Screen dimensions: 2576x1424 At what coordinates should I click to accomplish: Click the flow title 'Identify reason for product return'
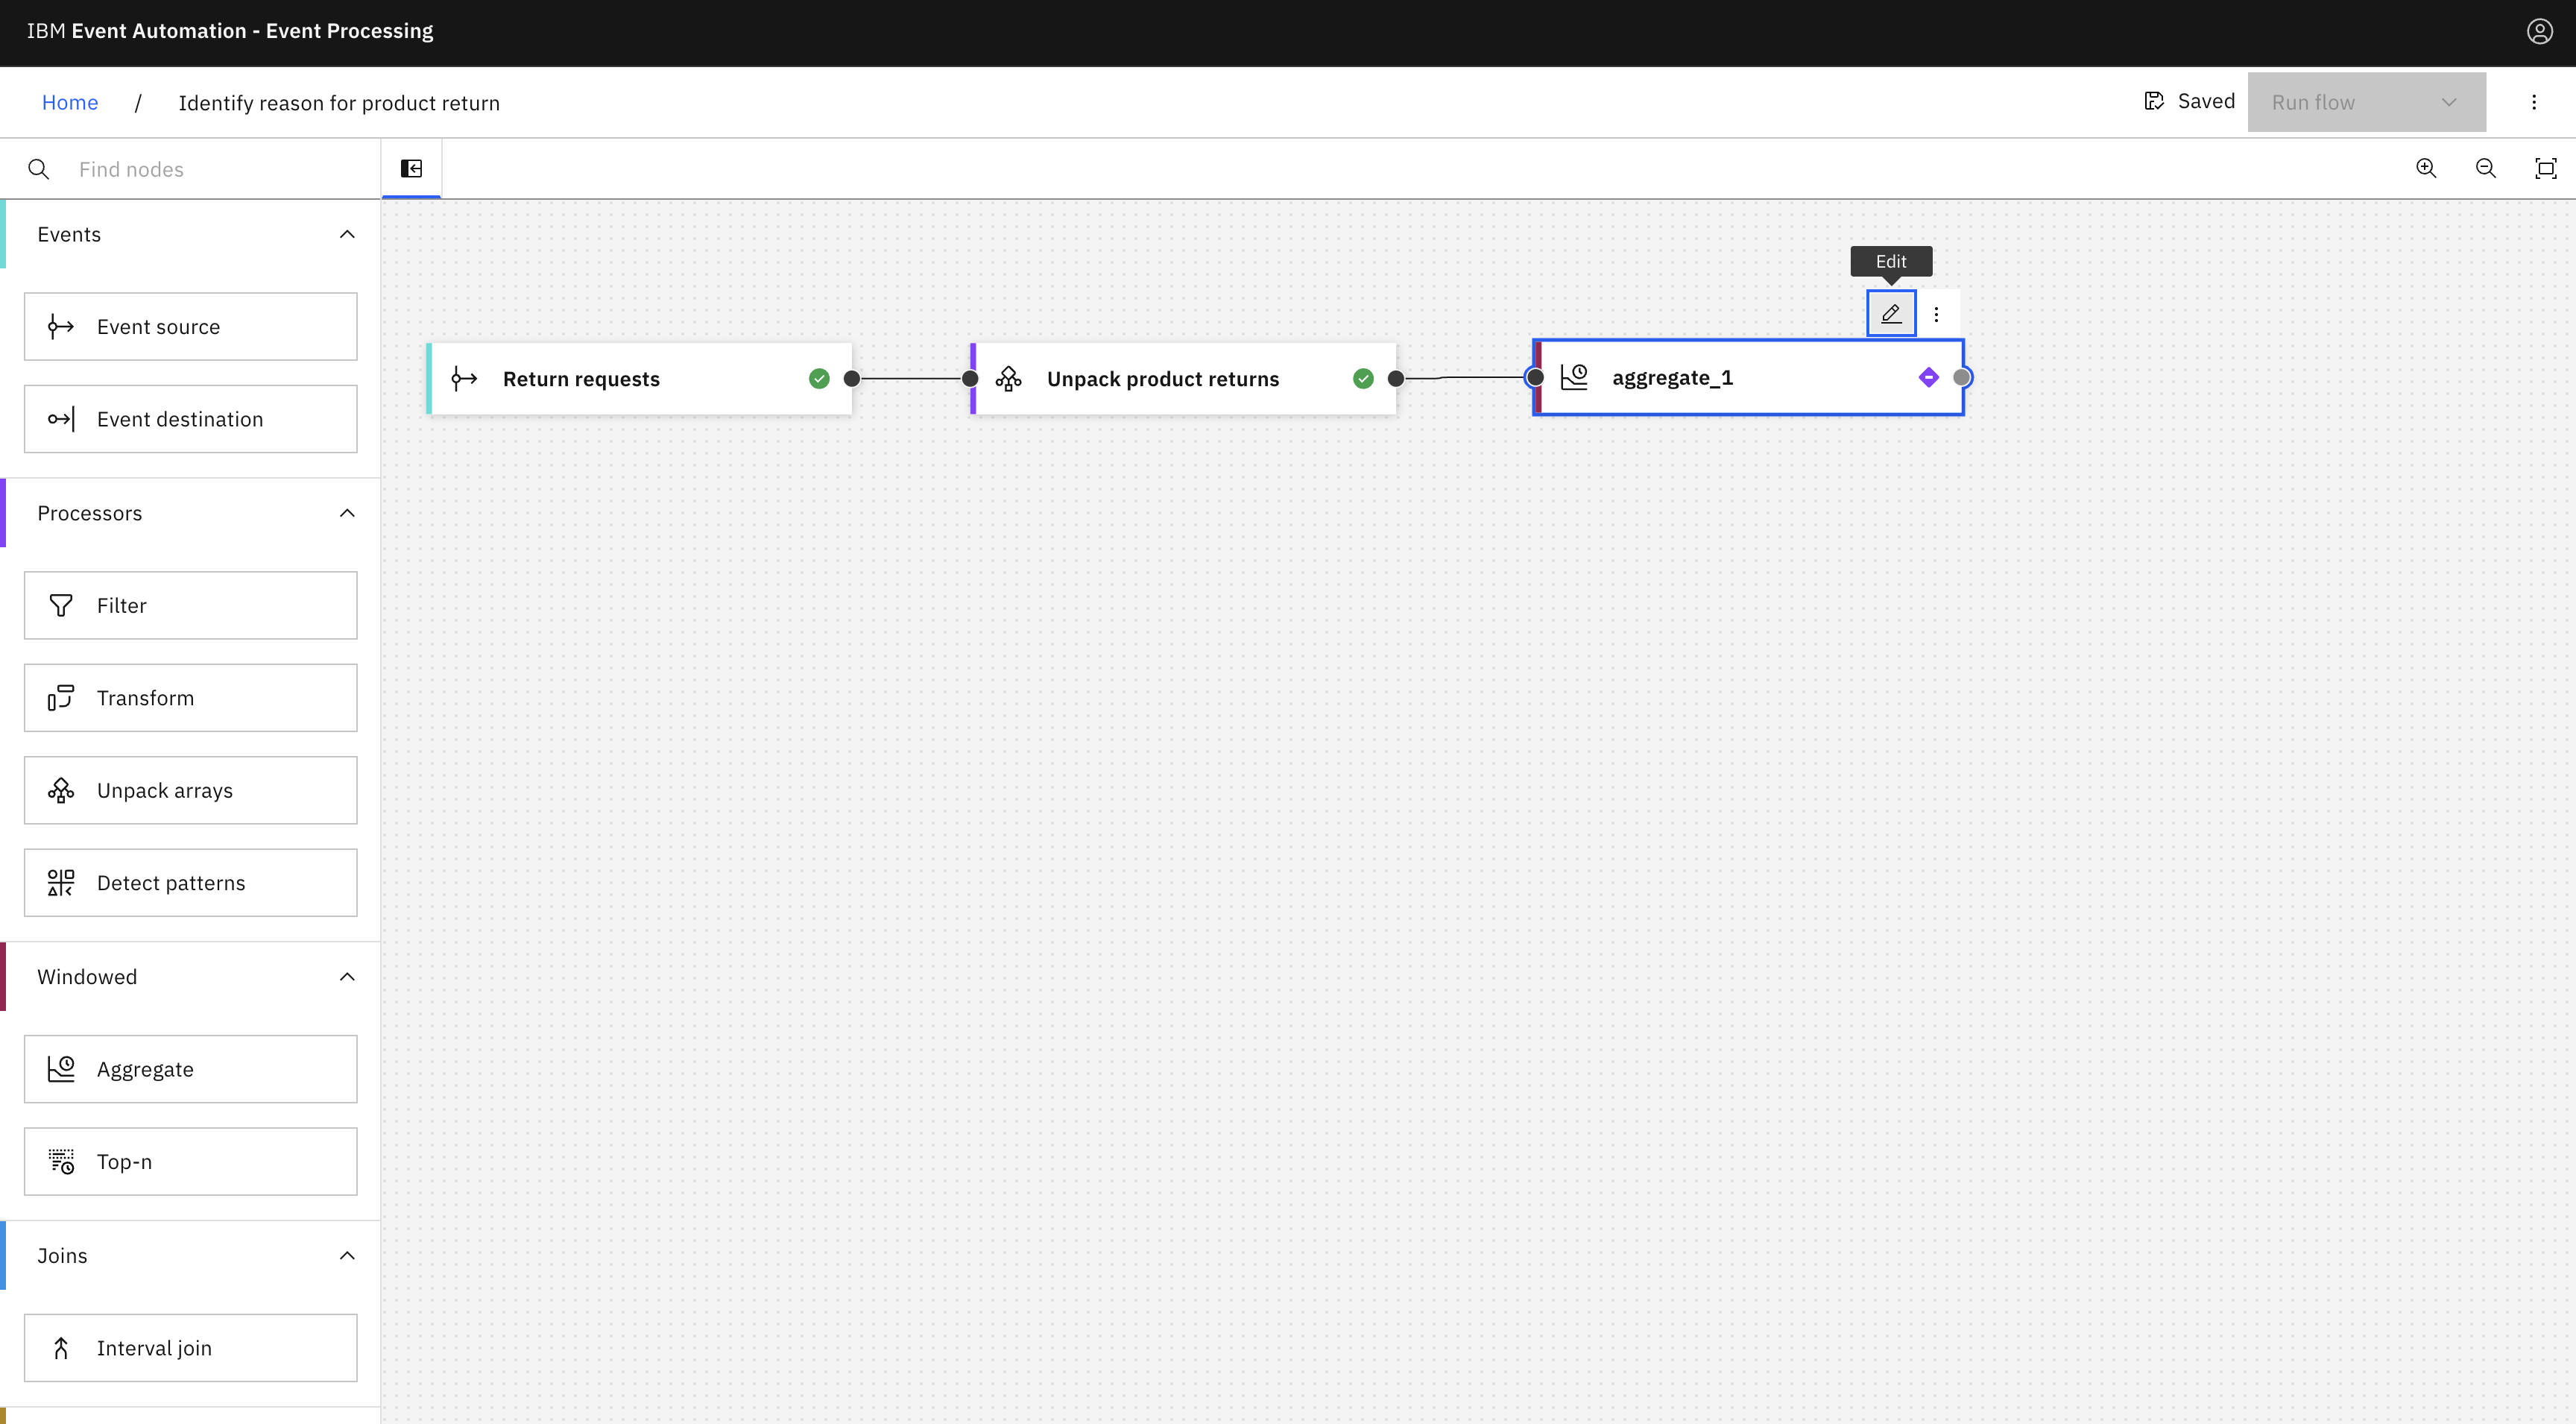click(x=339, y=103)
